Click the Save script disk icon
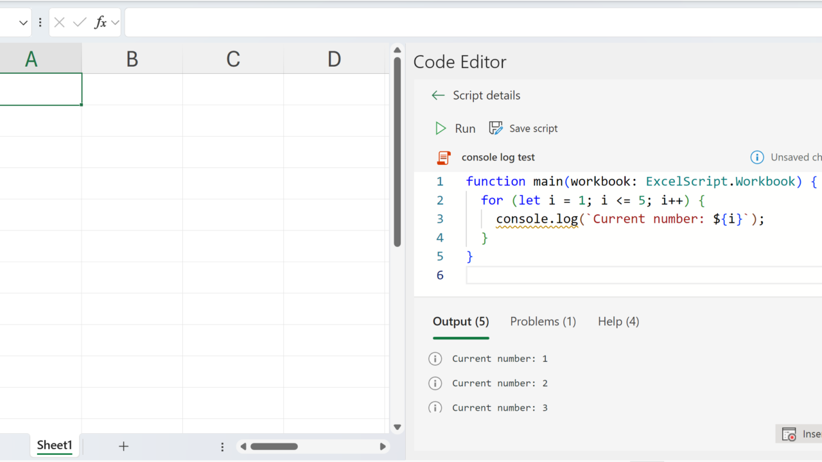The height and width of the screenshot is (462, 822). [496, 128]
